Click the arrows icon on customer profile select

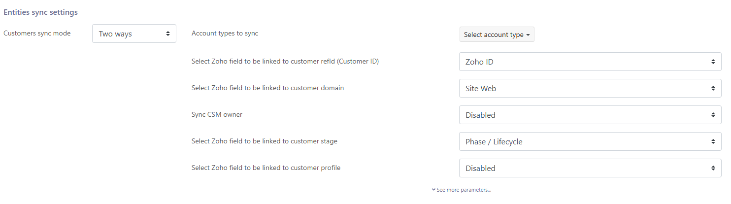pyautogui.click(x=713, y=168)
